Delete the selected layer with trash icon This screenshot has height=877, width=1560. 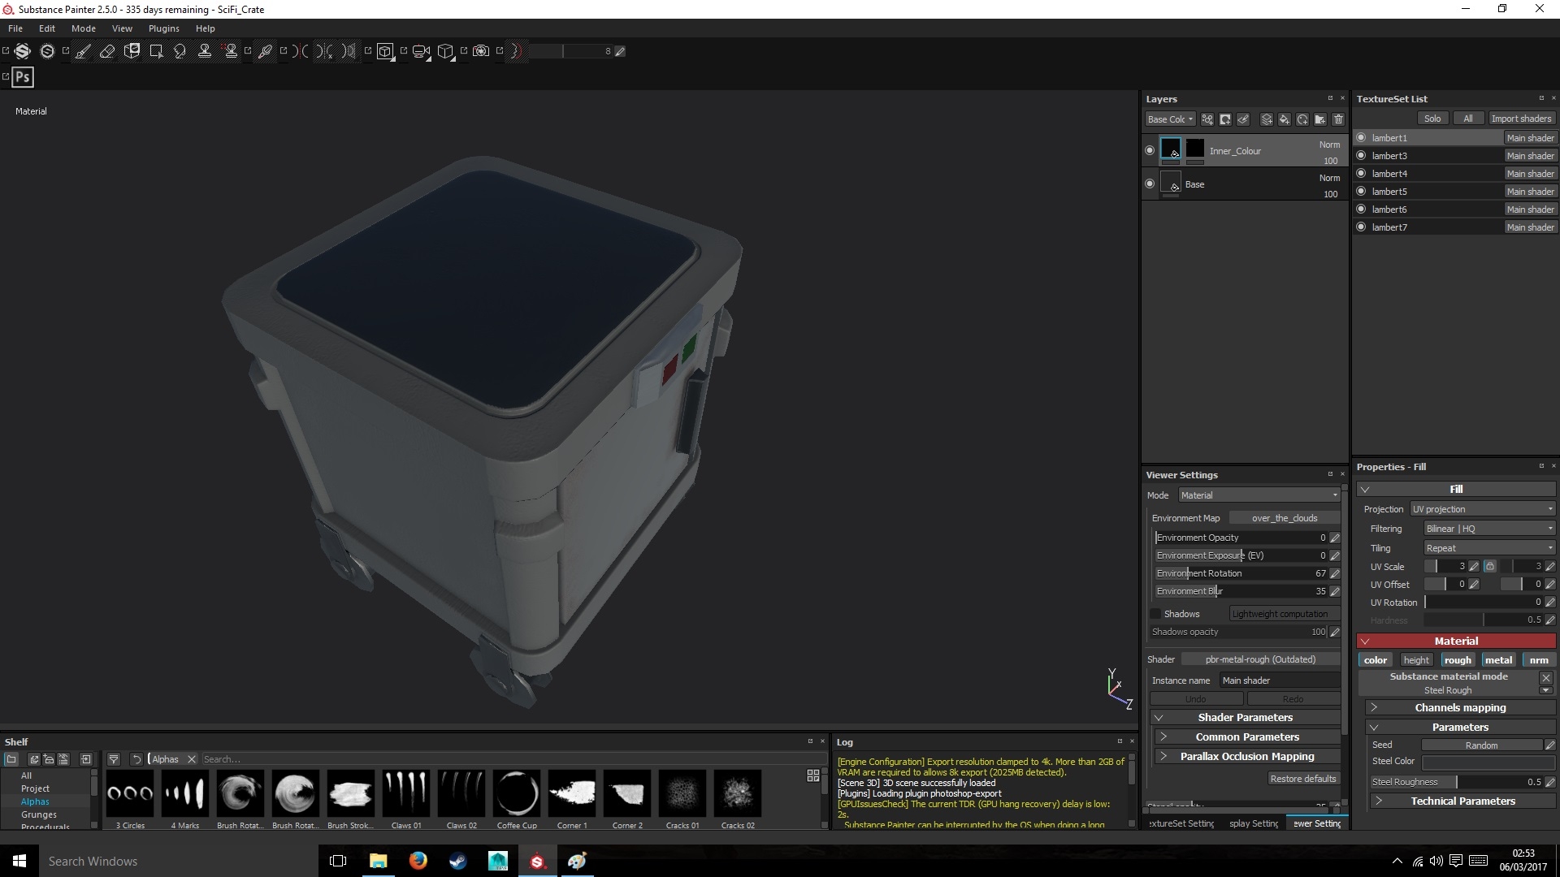(1338, 119)
